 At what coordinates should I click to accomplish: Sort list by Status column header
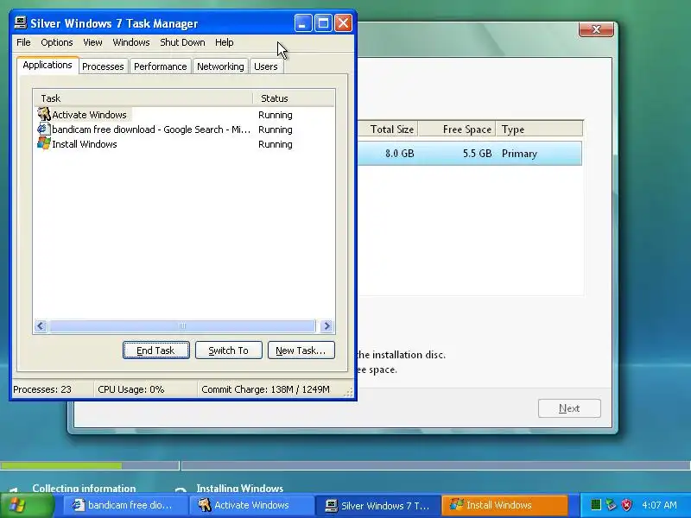point(294,98)
